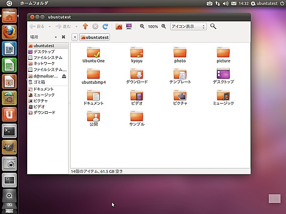Open the sound volume indicator
Image resolution: width=286 pixels, height=214 pixels.
pyautogui.click(x=225, y=3)
